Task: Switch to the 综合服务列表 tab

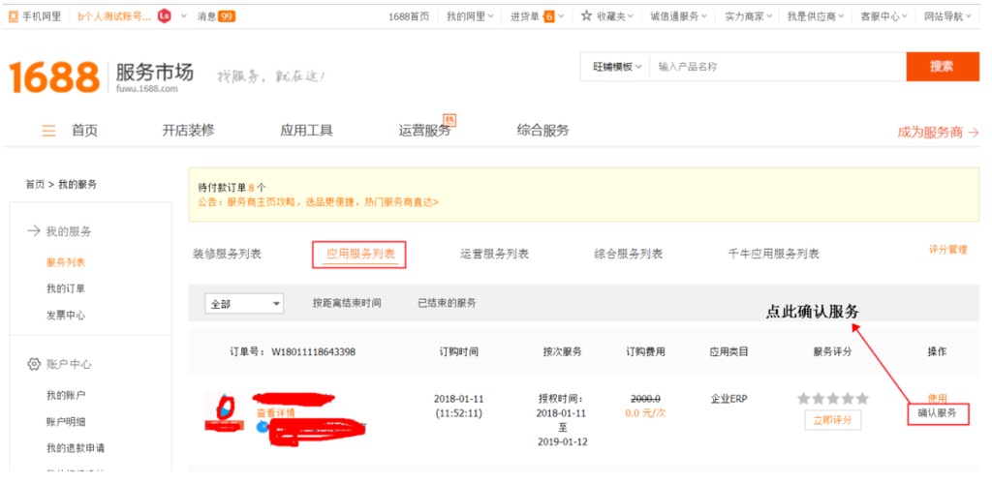Action: tap(628, 254)
